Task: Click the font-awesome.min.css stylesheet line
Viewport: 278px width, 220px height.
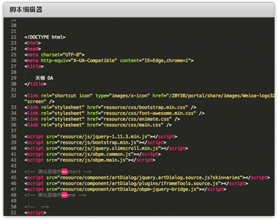Action: [114, 113]
